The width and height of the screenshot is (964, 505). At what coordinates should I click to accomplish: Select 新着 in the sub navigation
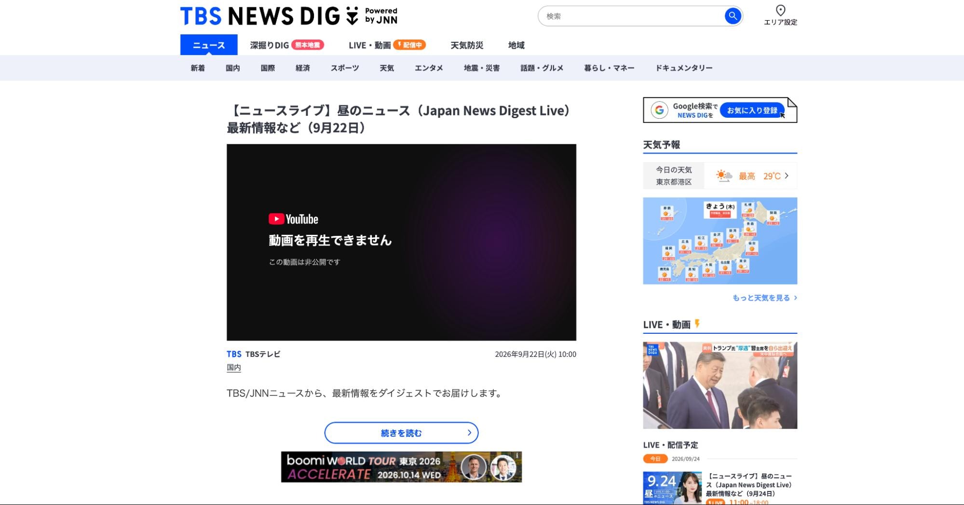point(198,68)
